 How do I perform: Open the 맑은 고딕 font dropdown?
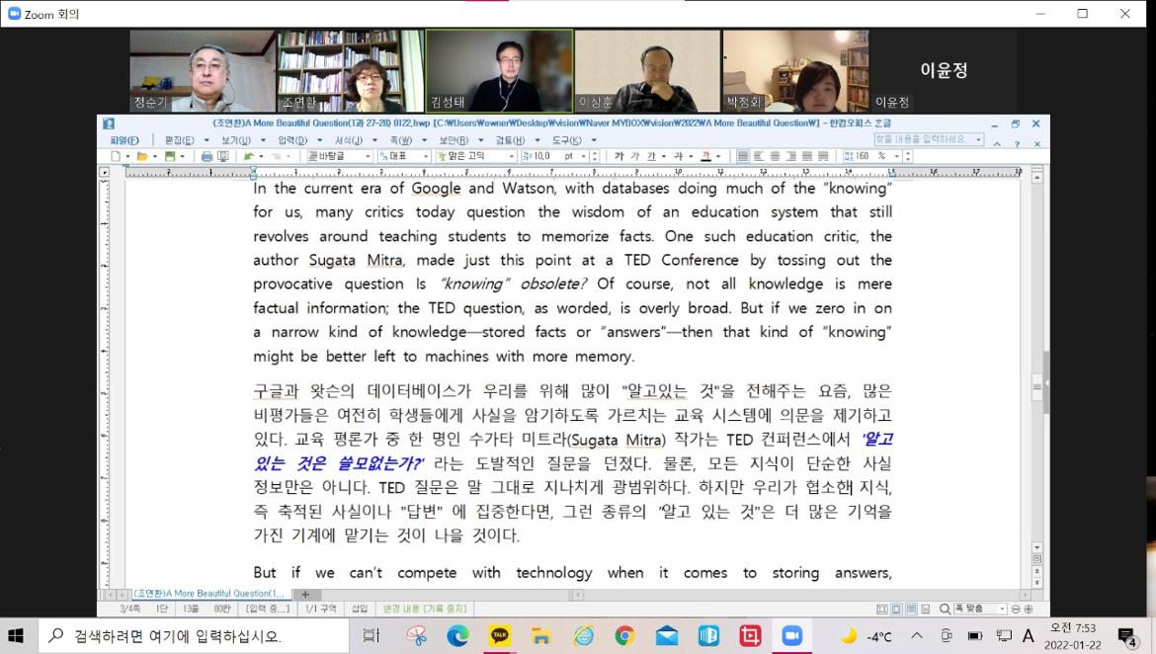[x=476, y=156]
